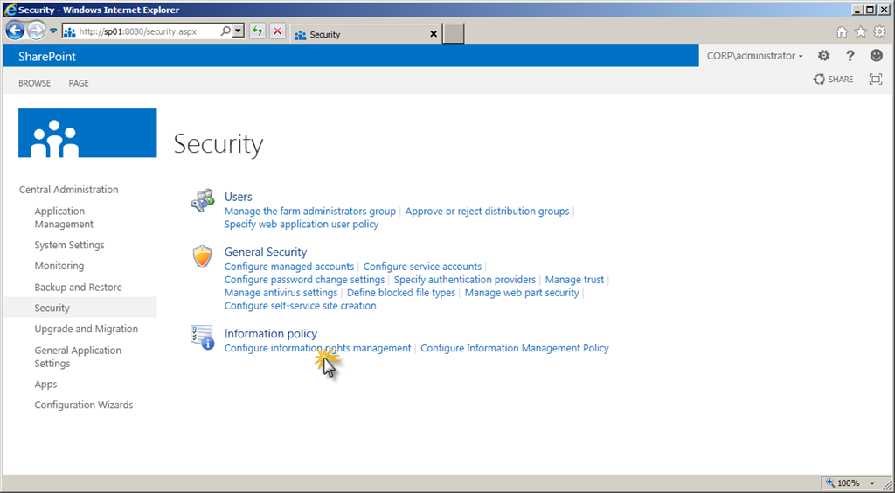Click the browser Forward arrow button
This screenshot has height=493, width=895.
pos(36,31)
